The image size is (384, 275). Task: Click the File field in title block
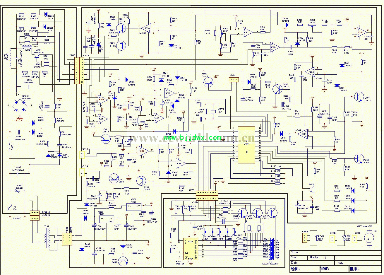coord(358,263)
